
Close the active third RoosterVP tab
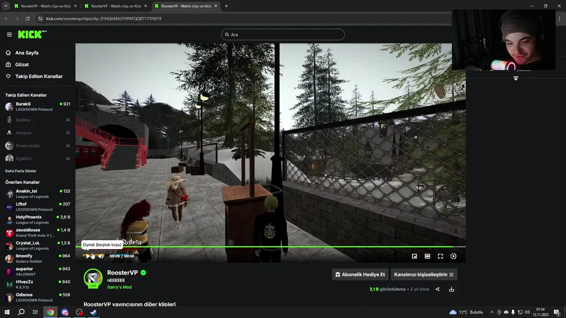(x=216, y=6)
